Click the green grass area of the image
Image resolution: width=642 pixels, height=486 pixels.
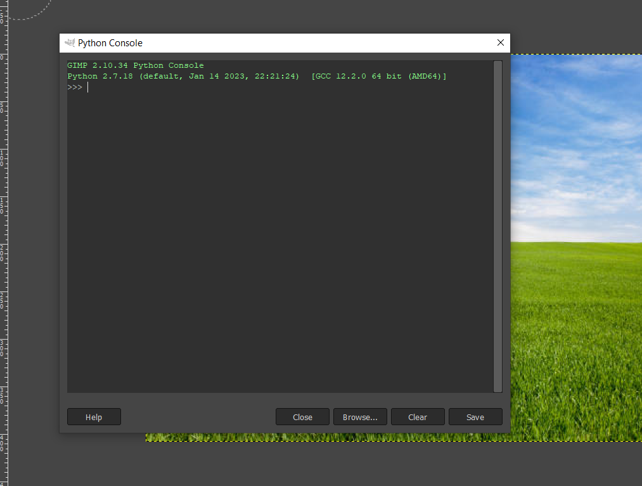(577, 349)
